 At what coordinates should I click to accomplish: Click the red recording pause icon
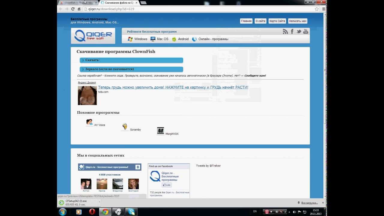coord(267,212)
